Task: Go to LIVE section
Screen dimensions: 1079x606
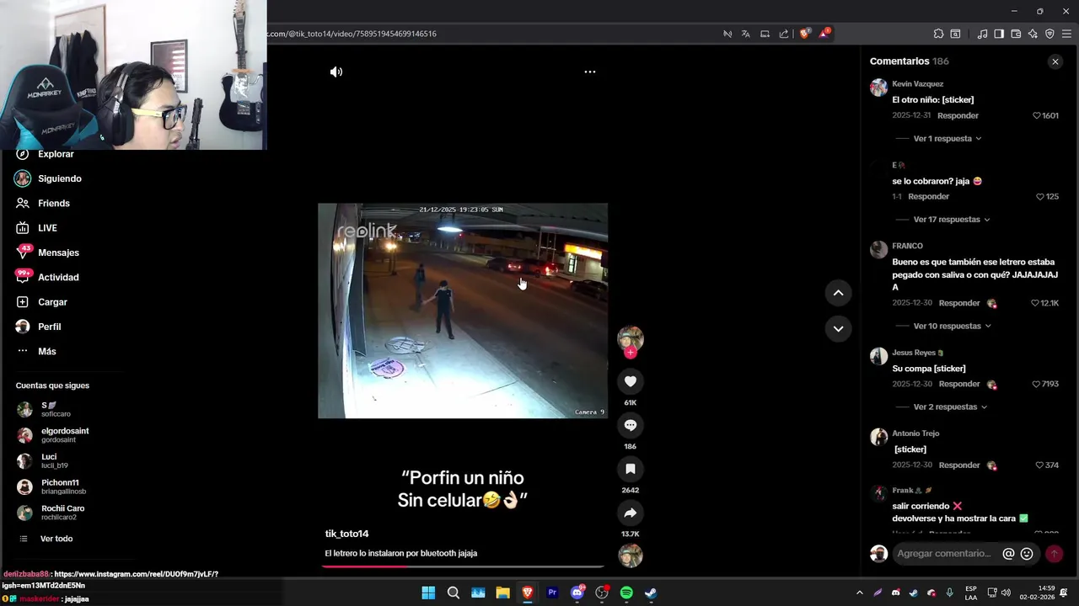Action: [47, 228]
